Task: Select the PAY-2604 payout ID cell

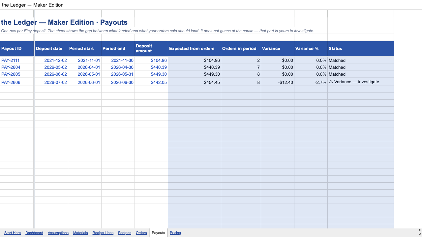Action: pos(17,67)
